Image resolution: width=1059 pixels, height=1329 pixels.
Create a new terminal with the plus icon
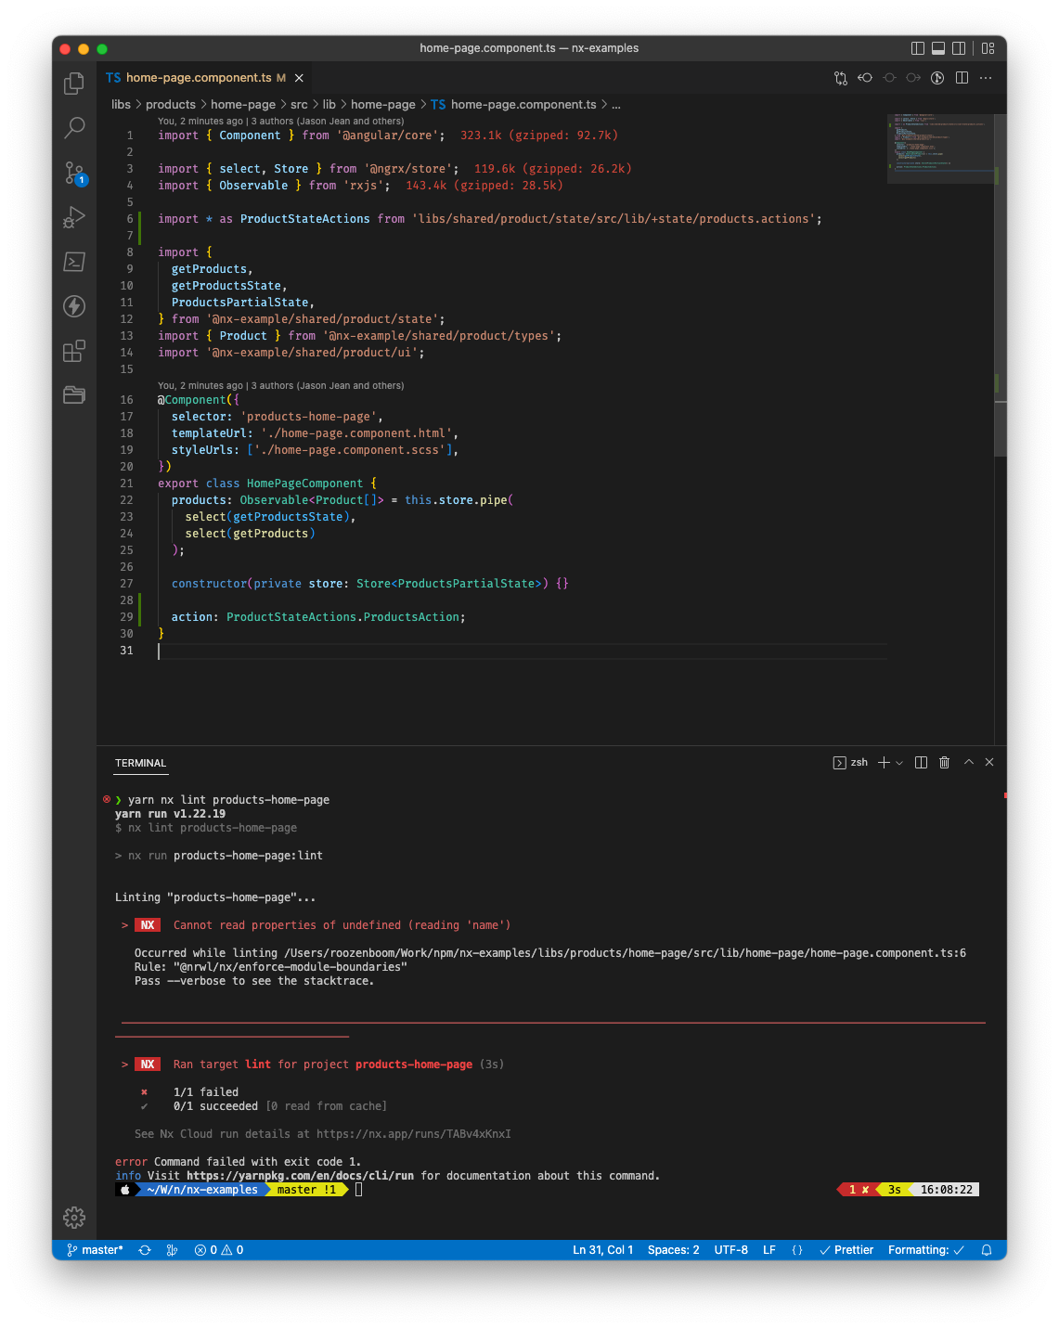point(882,762)
